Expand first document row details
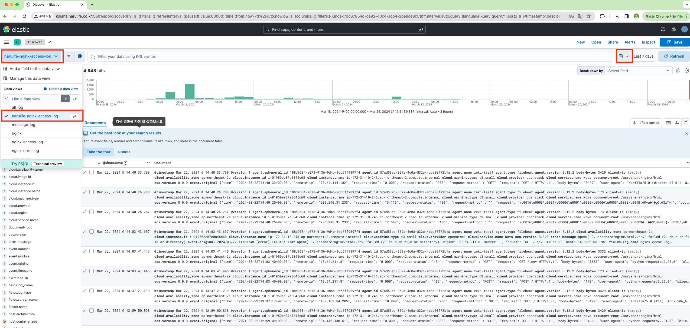The image size is (690, 328). pos(85,173)
